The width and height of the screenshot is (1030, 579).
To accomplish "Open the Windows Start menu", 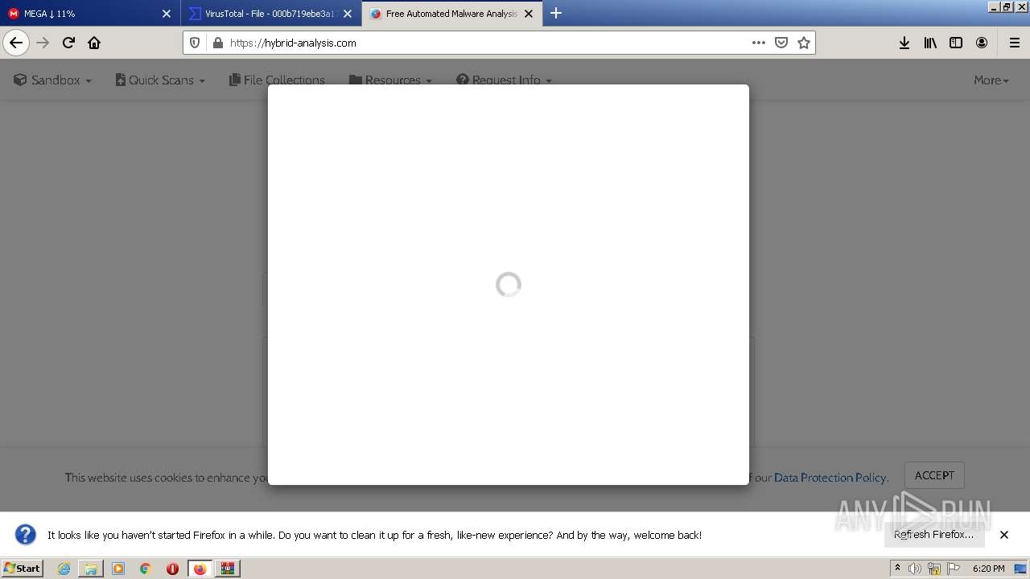I will click(22, 568).
